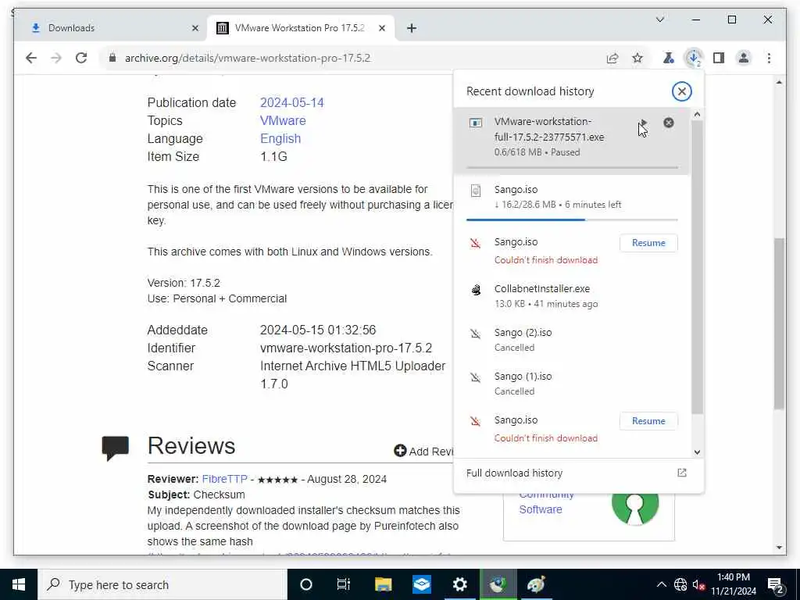Click the downloads toolbar icon
This screenshot has width=800, height=600.
tap(694, 58)
